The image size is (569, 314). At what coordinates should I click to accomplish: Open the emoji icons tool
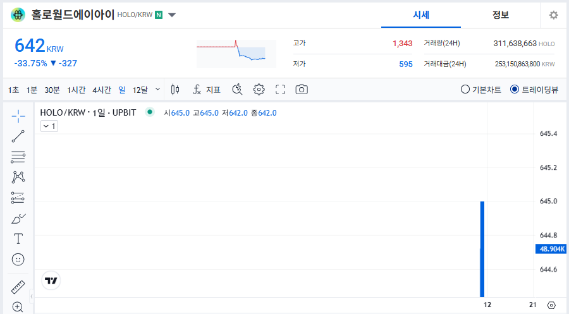tap(18, 260)
